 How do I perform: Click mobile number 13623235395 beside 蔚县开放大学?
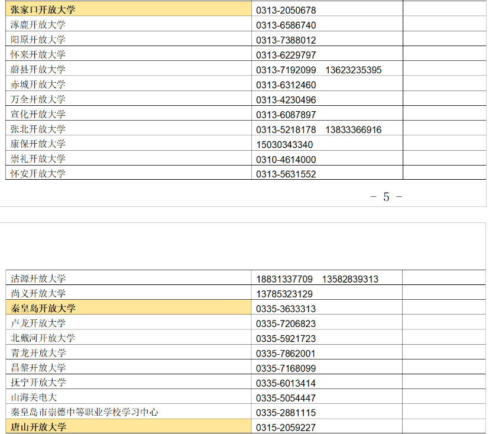(x=355, y=70)
